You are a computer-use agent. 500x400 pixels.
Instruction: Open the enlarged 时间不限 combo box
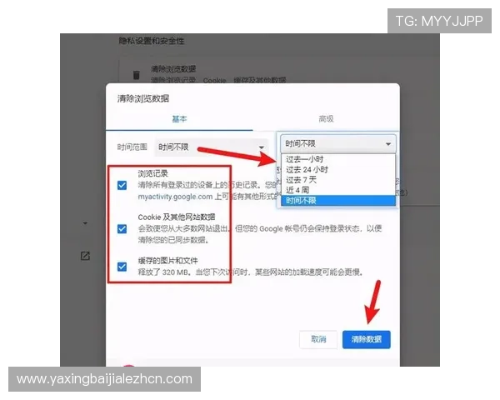[x=338, y=144]
